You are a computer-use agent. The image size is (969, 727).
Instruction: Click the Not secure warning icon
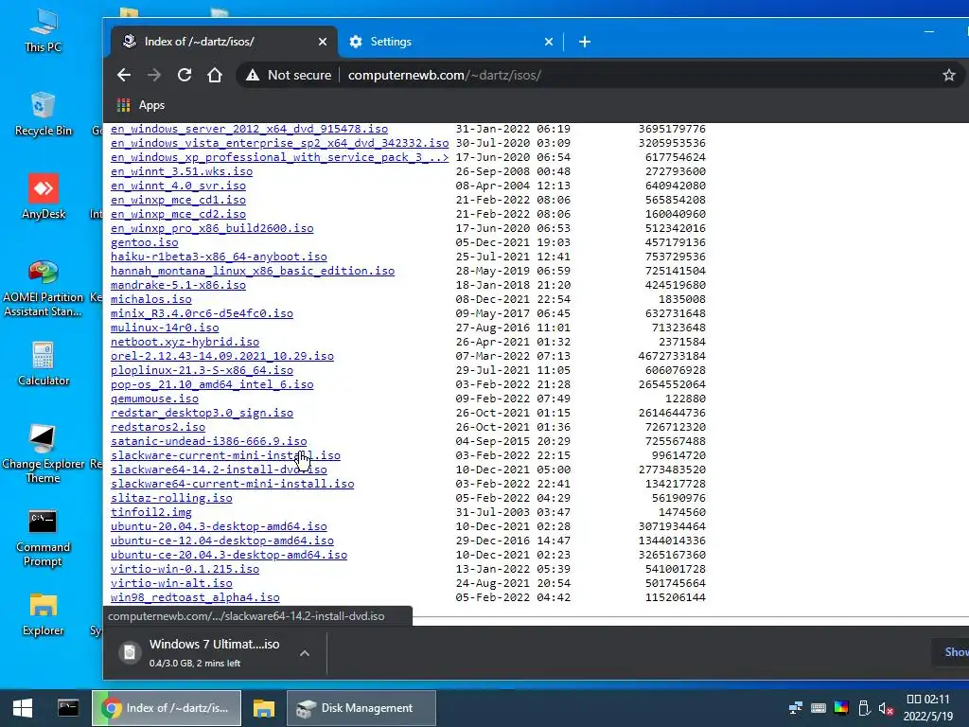click(252, 75)
